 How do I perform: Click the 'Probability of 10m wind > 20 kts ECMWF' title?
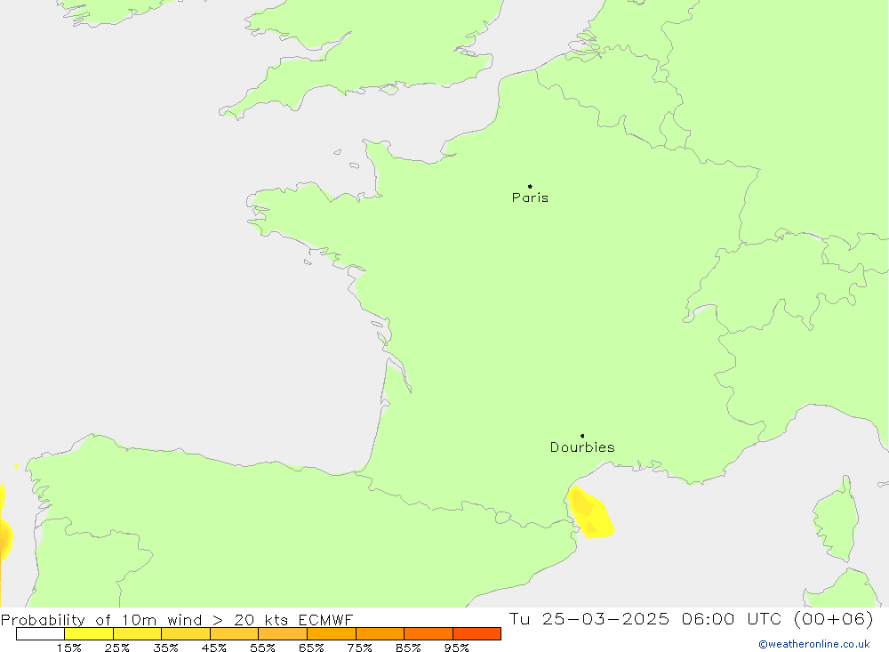click(x=177, y=619)
